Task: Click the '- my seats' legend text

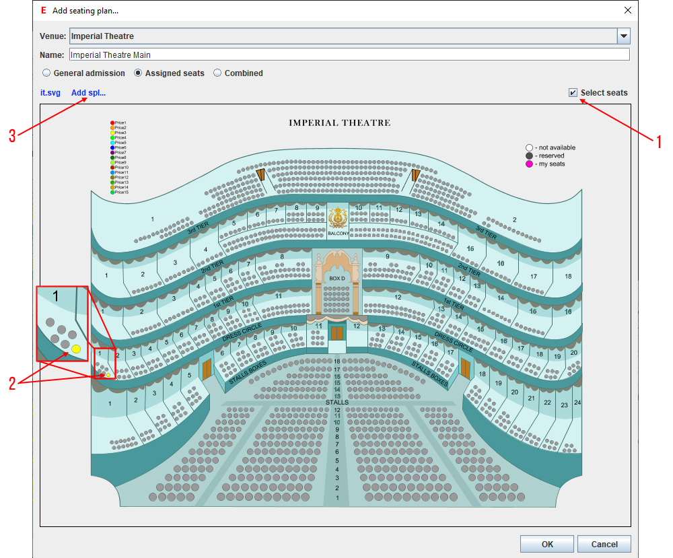Action: 550,164
